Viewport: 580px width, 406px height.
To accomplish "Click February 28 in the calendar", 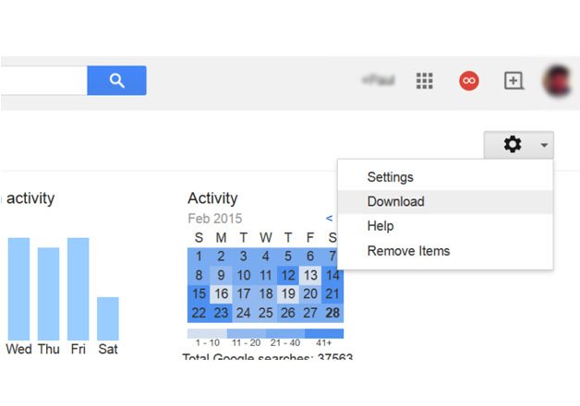I will pyautogui.click(x=332, y=314).
